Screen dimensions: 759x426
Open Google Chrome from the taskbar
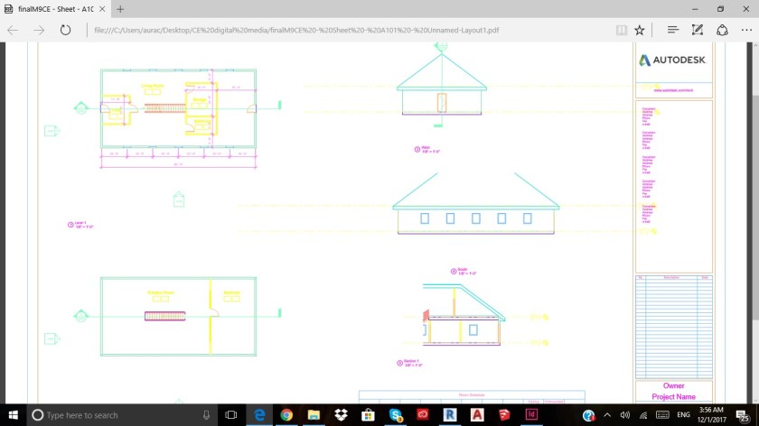(x=286, y=415)
